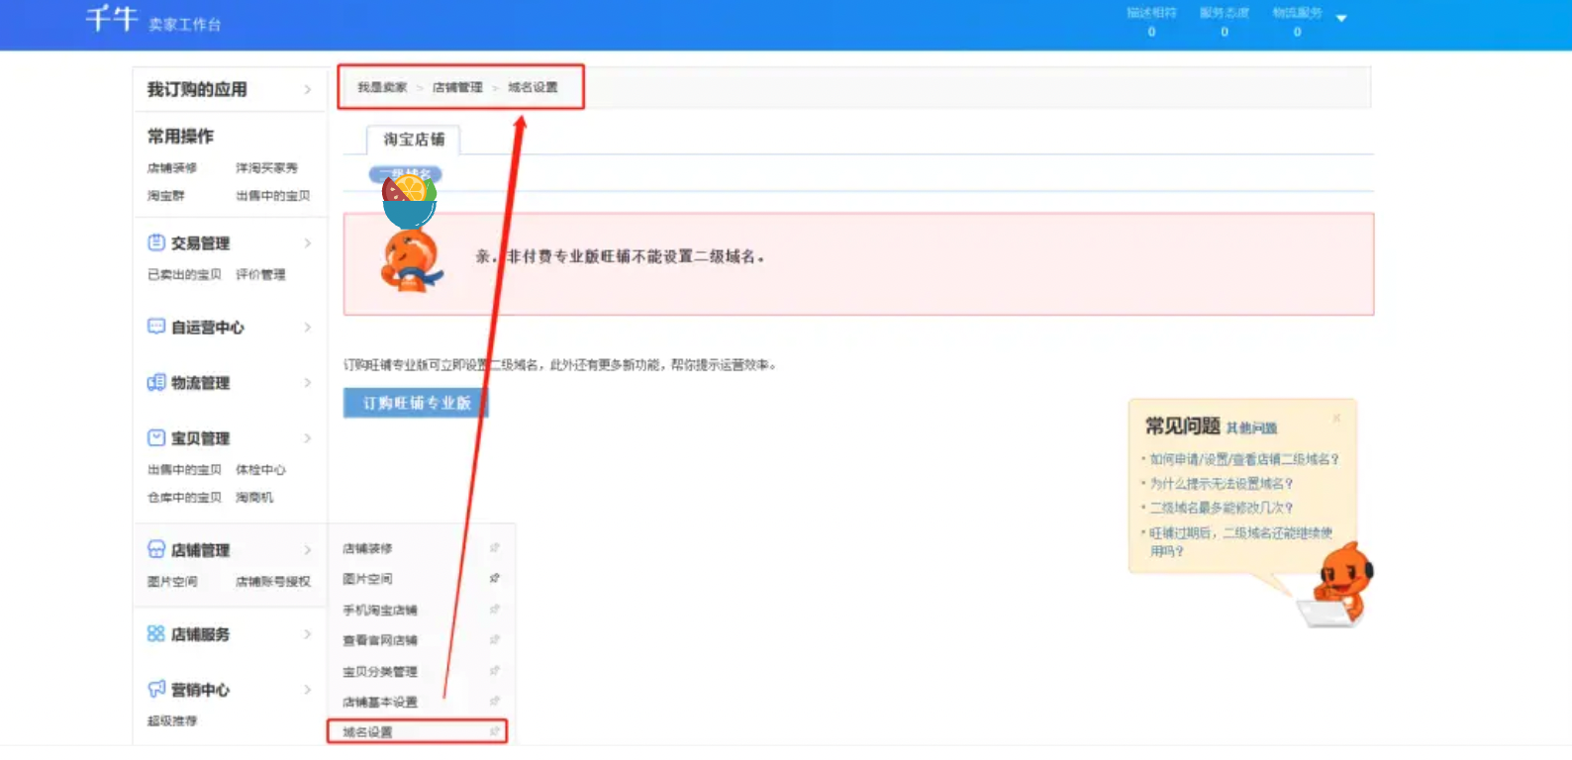Click 已卖出的宝贝 shortcut
The width and height of the screenshot is (1572, 760).
pos(184,274)
